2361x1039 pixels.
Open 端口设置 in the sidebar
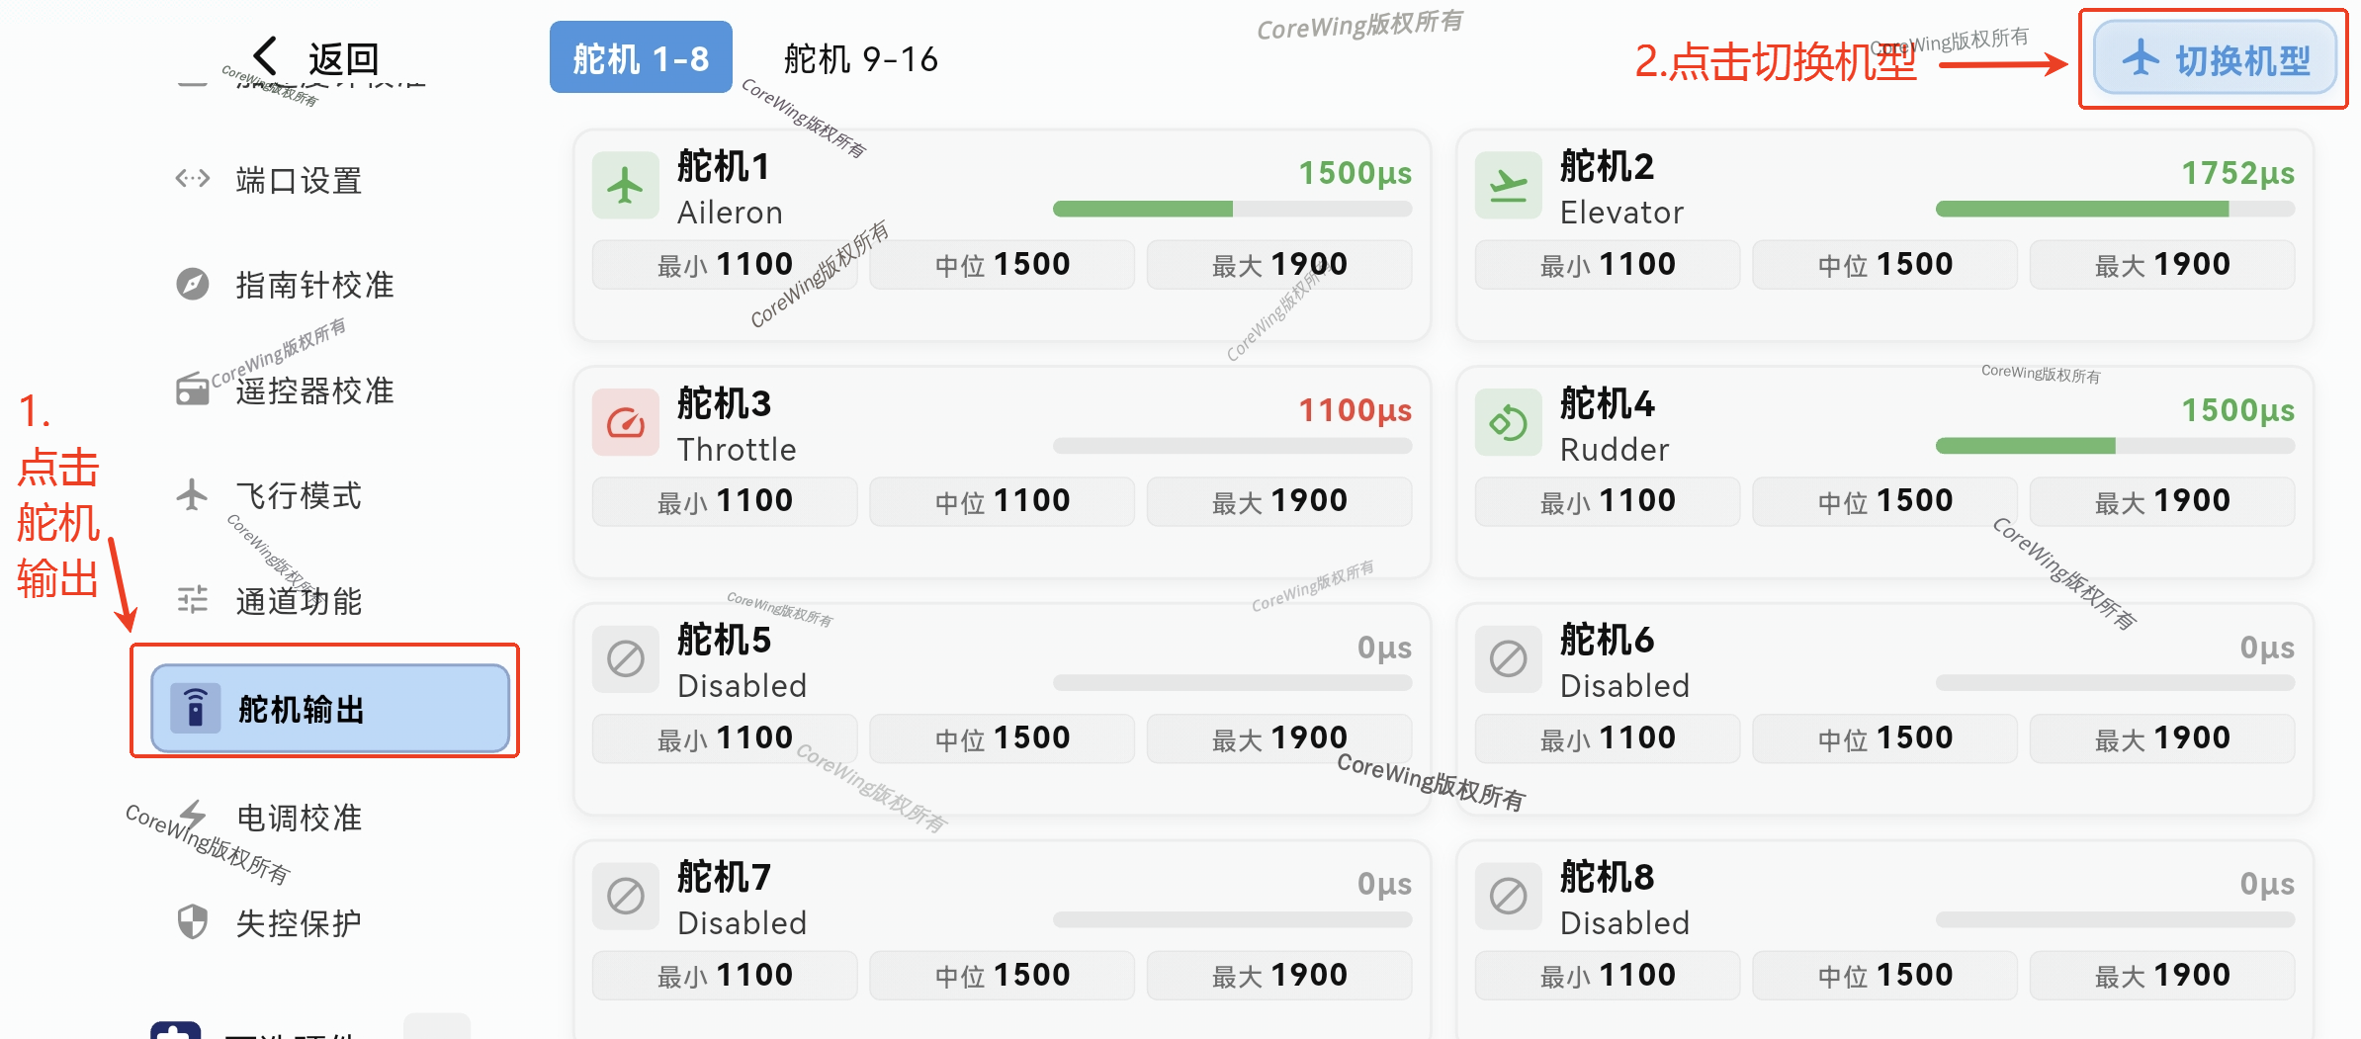click(x=299, y=181)
